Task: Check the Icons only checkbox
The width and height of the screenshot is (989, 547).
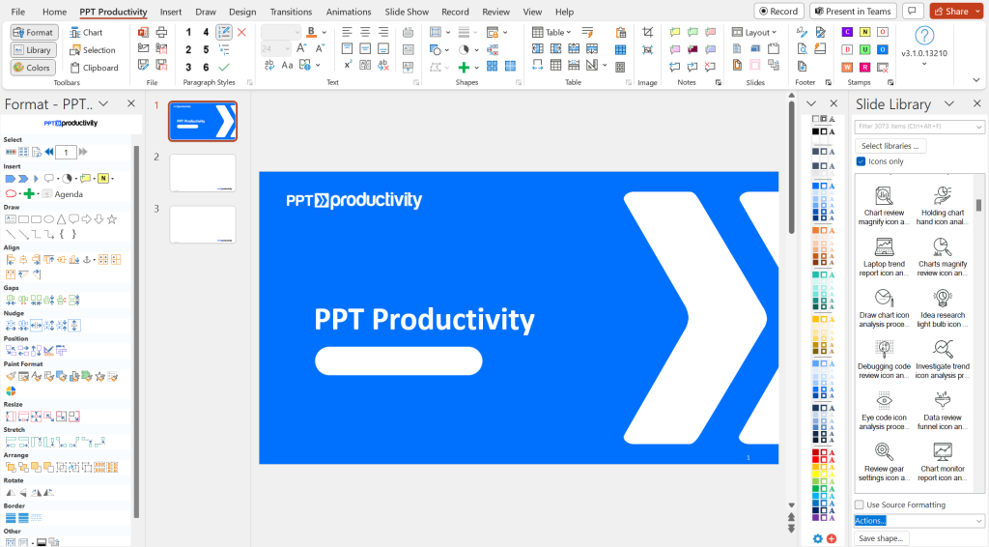Action: tap(861, 161)
